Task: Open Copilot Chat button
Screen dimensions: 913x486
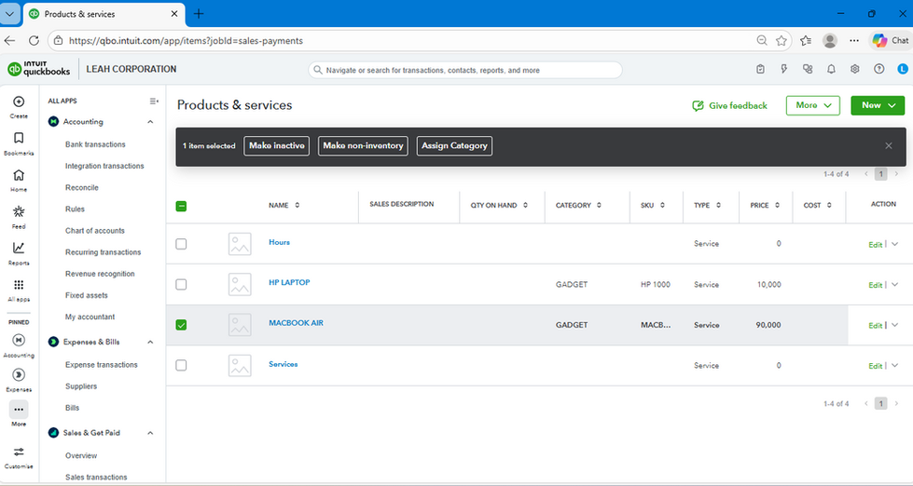Action: click(x=890, y=40)
